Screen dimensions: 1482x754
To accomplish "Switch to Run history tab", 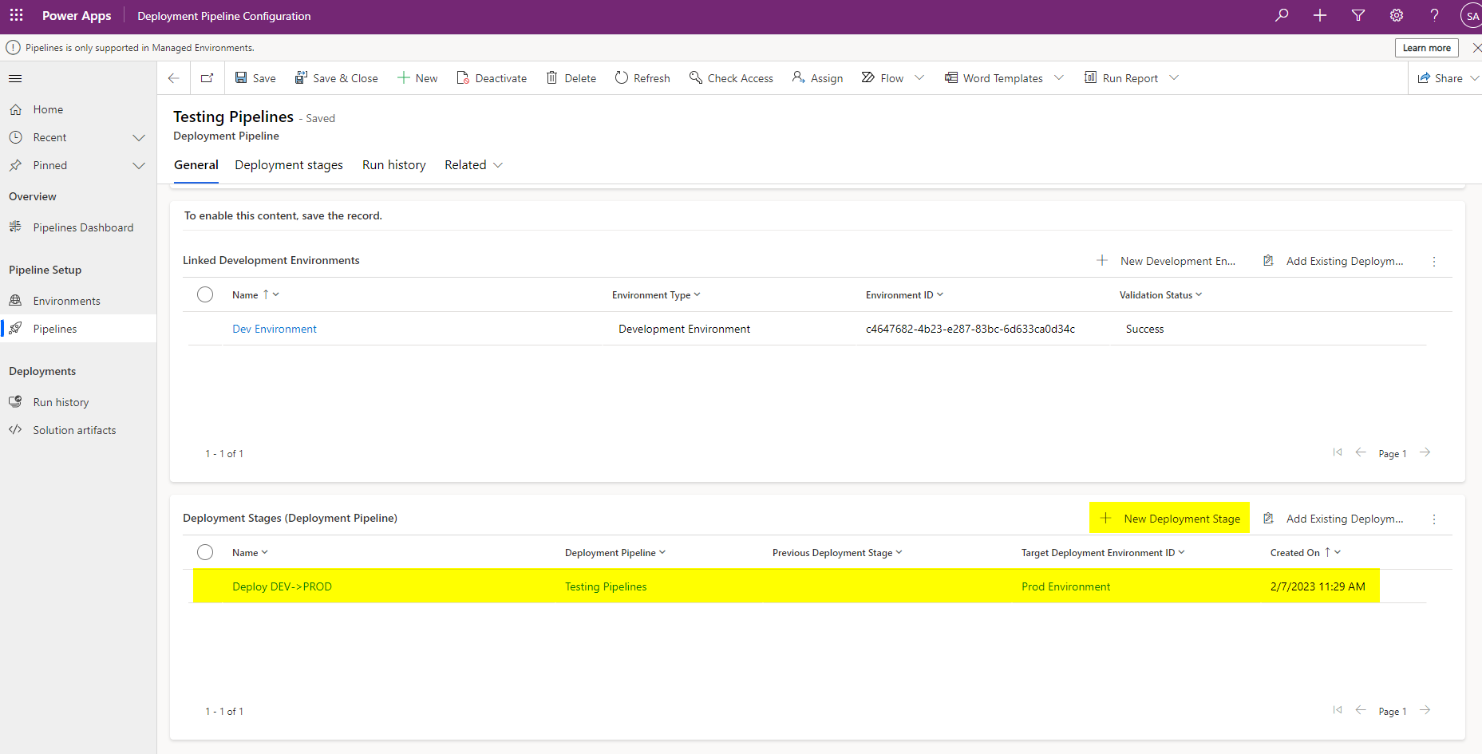I will [394, 165].
